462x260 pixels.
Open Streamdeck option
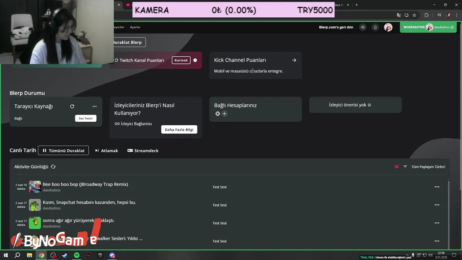(143, 151)
